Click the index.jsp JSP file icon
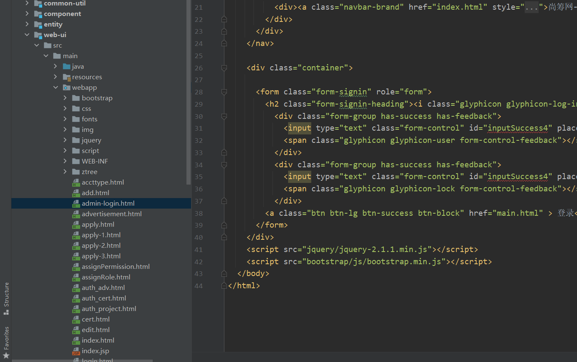The image size is (577, 362). point(76,351)
